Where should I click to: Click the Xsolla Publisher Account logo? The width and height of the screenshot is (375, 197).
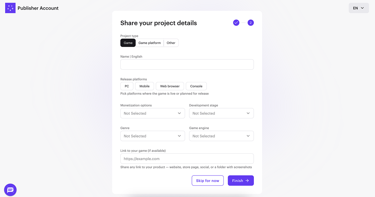(10, 8)
